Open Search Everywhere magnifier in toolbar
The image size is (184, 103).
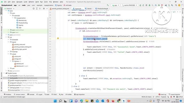(x=176, y=5)
